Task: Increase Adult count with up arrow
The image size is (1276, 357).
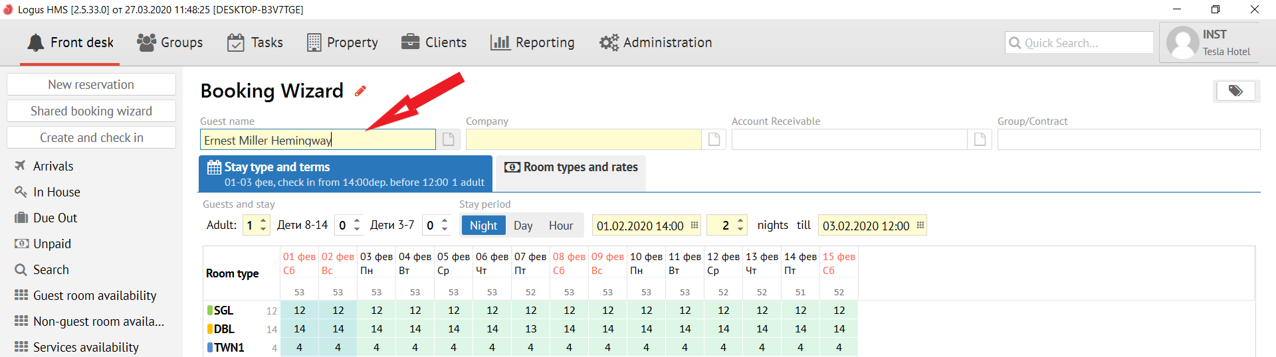Action: pyautogui.click(x=264, y=221)
